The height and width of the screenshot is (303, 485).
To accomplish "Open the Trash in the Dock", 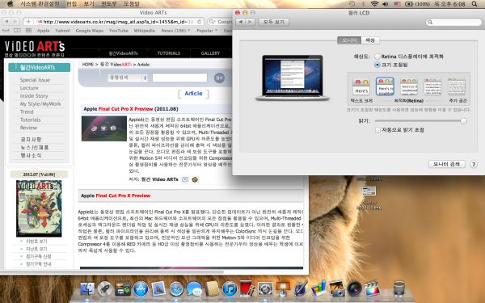I will point(399,289).
